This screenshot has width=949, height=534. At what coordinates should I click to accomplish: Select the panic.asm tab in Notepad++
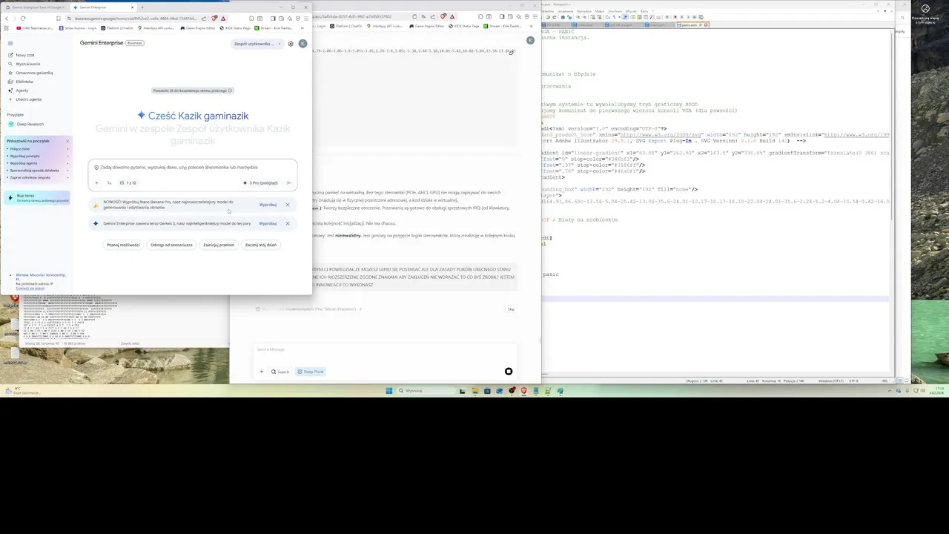point(692,25)
